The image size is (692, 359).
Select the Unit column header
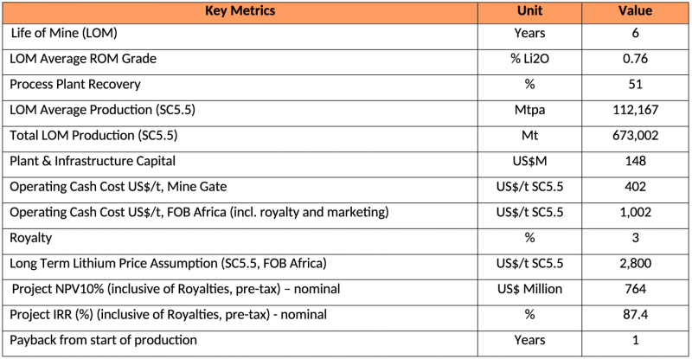click(529, 11)
